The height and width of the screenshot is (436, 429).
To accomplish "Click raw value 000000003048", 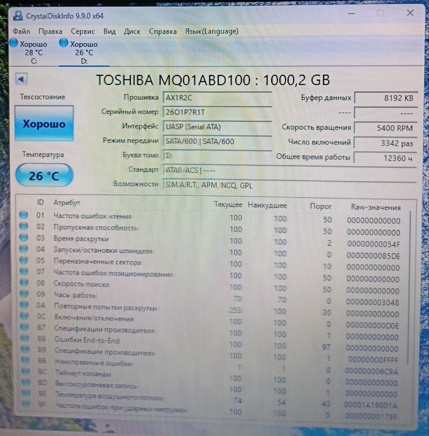I will pos(372,302).
